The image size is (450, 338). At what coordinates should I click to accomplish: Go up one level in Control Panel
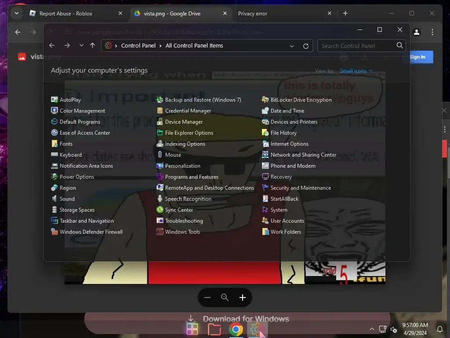coord(92,45)
